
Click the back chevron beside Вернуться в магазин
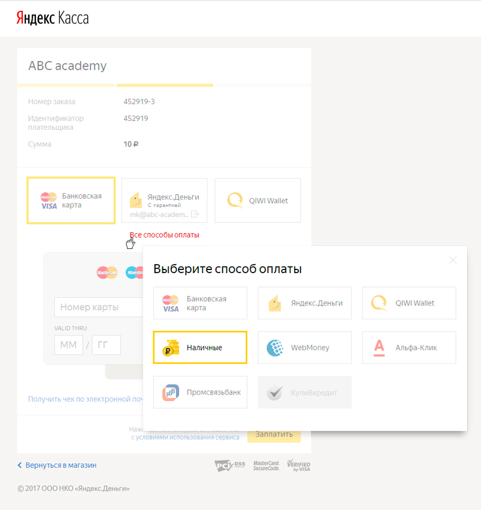coord(20,465)
